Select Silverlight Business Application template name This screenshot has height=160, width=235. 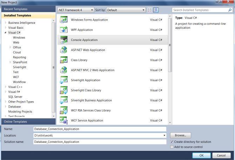pos(91,100)
